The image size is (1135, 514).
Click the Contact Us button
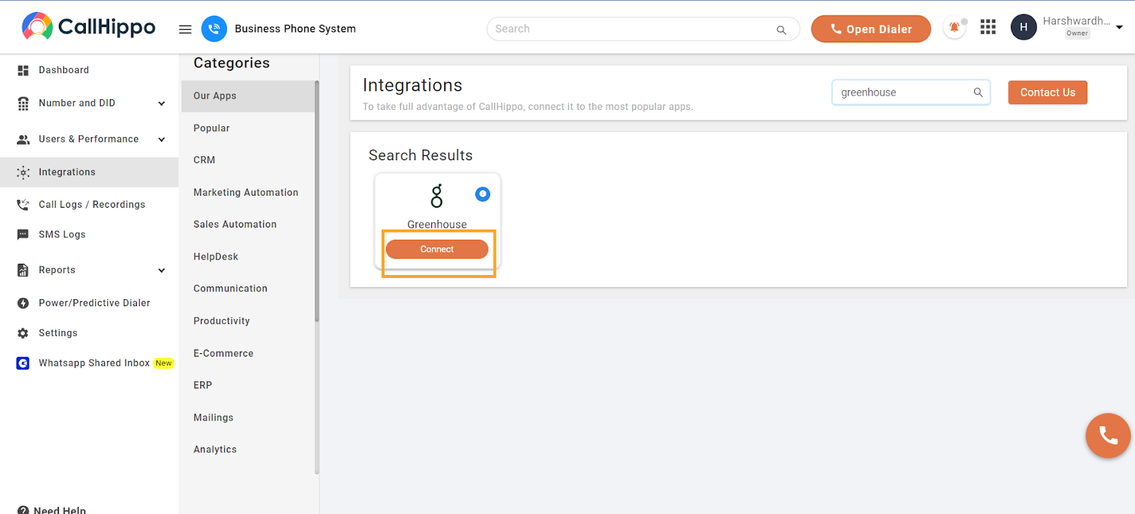[1048, 92]
